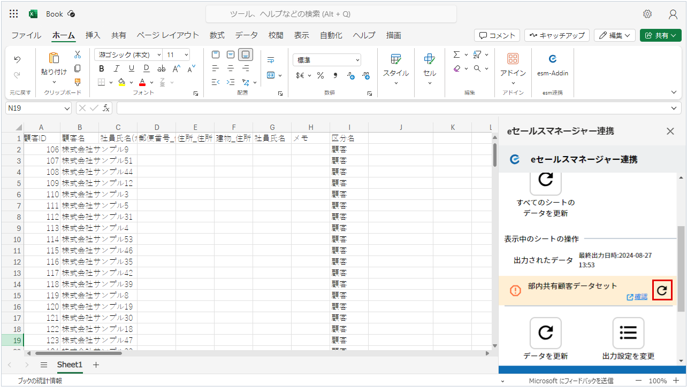The image size is (687, 387).
Task: Open the 編集 mode dropdown
Action: click(x=615, y=35)
